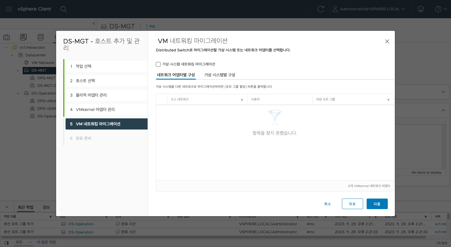Select the Datacenter building icon

point(21,55)
